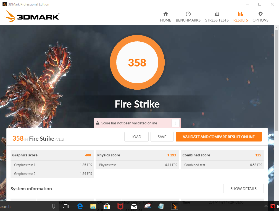The width and height of the screenshot is (279, 211).
Task: Save the result with SAVE button
Action: (162, 137)
